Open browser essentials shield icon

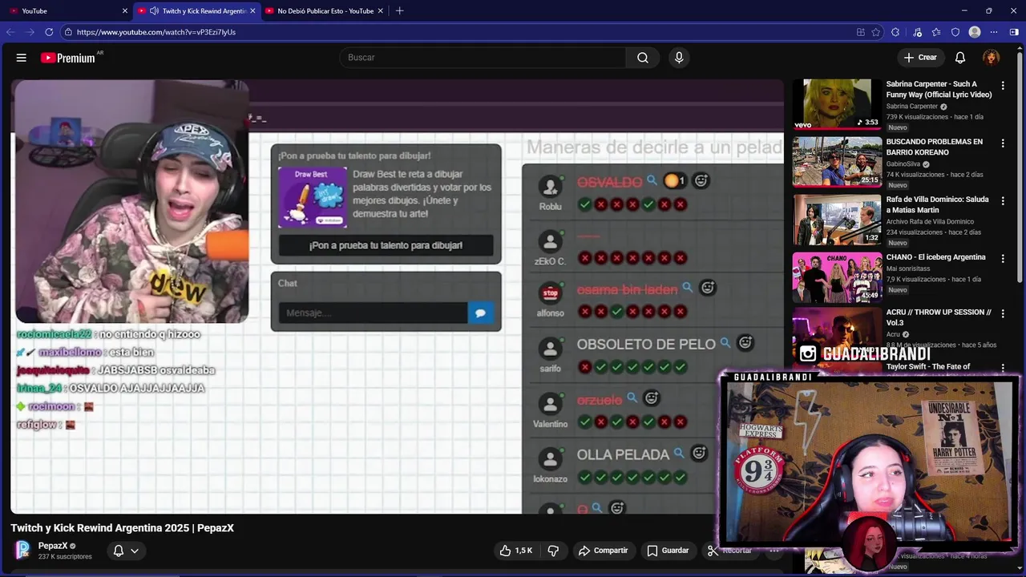tap(955, 32)
